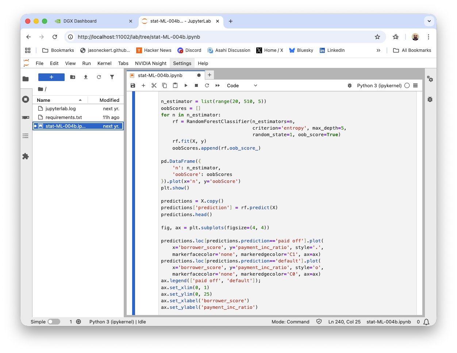
Task: Open the Extension Manager puzzle icon
Action: [26, 156]
